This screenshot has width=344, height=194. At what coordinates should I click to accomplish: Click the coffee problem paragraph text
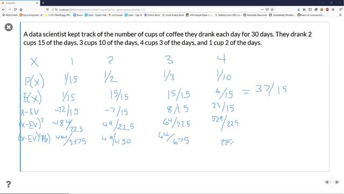pos(167,38)
